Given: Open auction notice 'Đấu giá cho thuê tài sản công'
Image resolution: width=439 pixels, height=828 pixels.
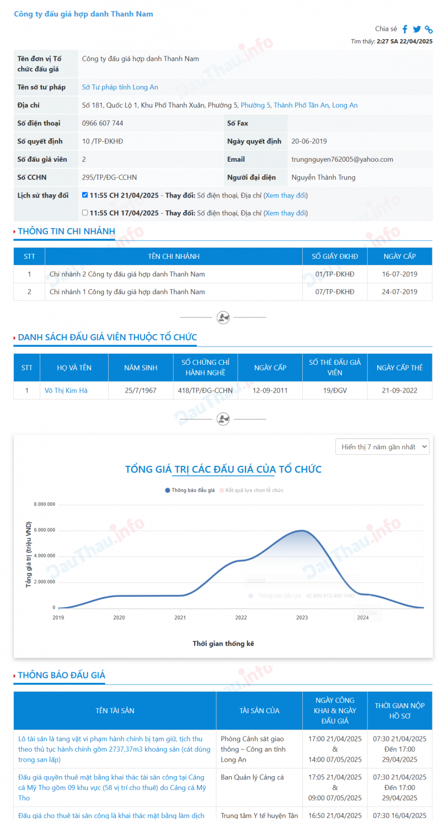Looking at the screenshot, I should pos(111,815).
